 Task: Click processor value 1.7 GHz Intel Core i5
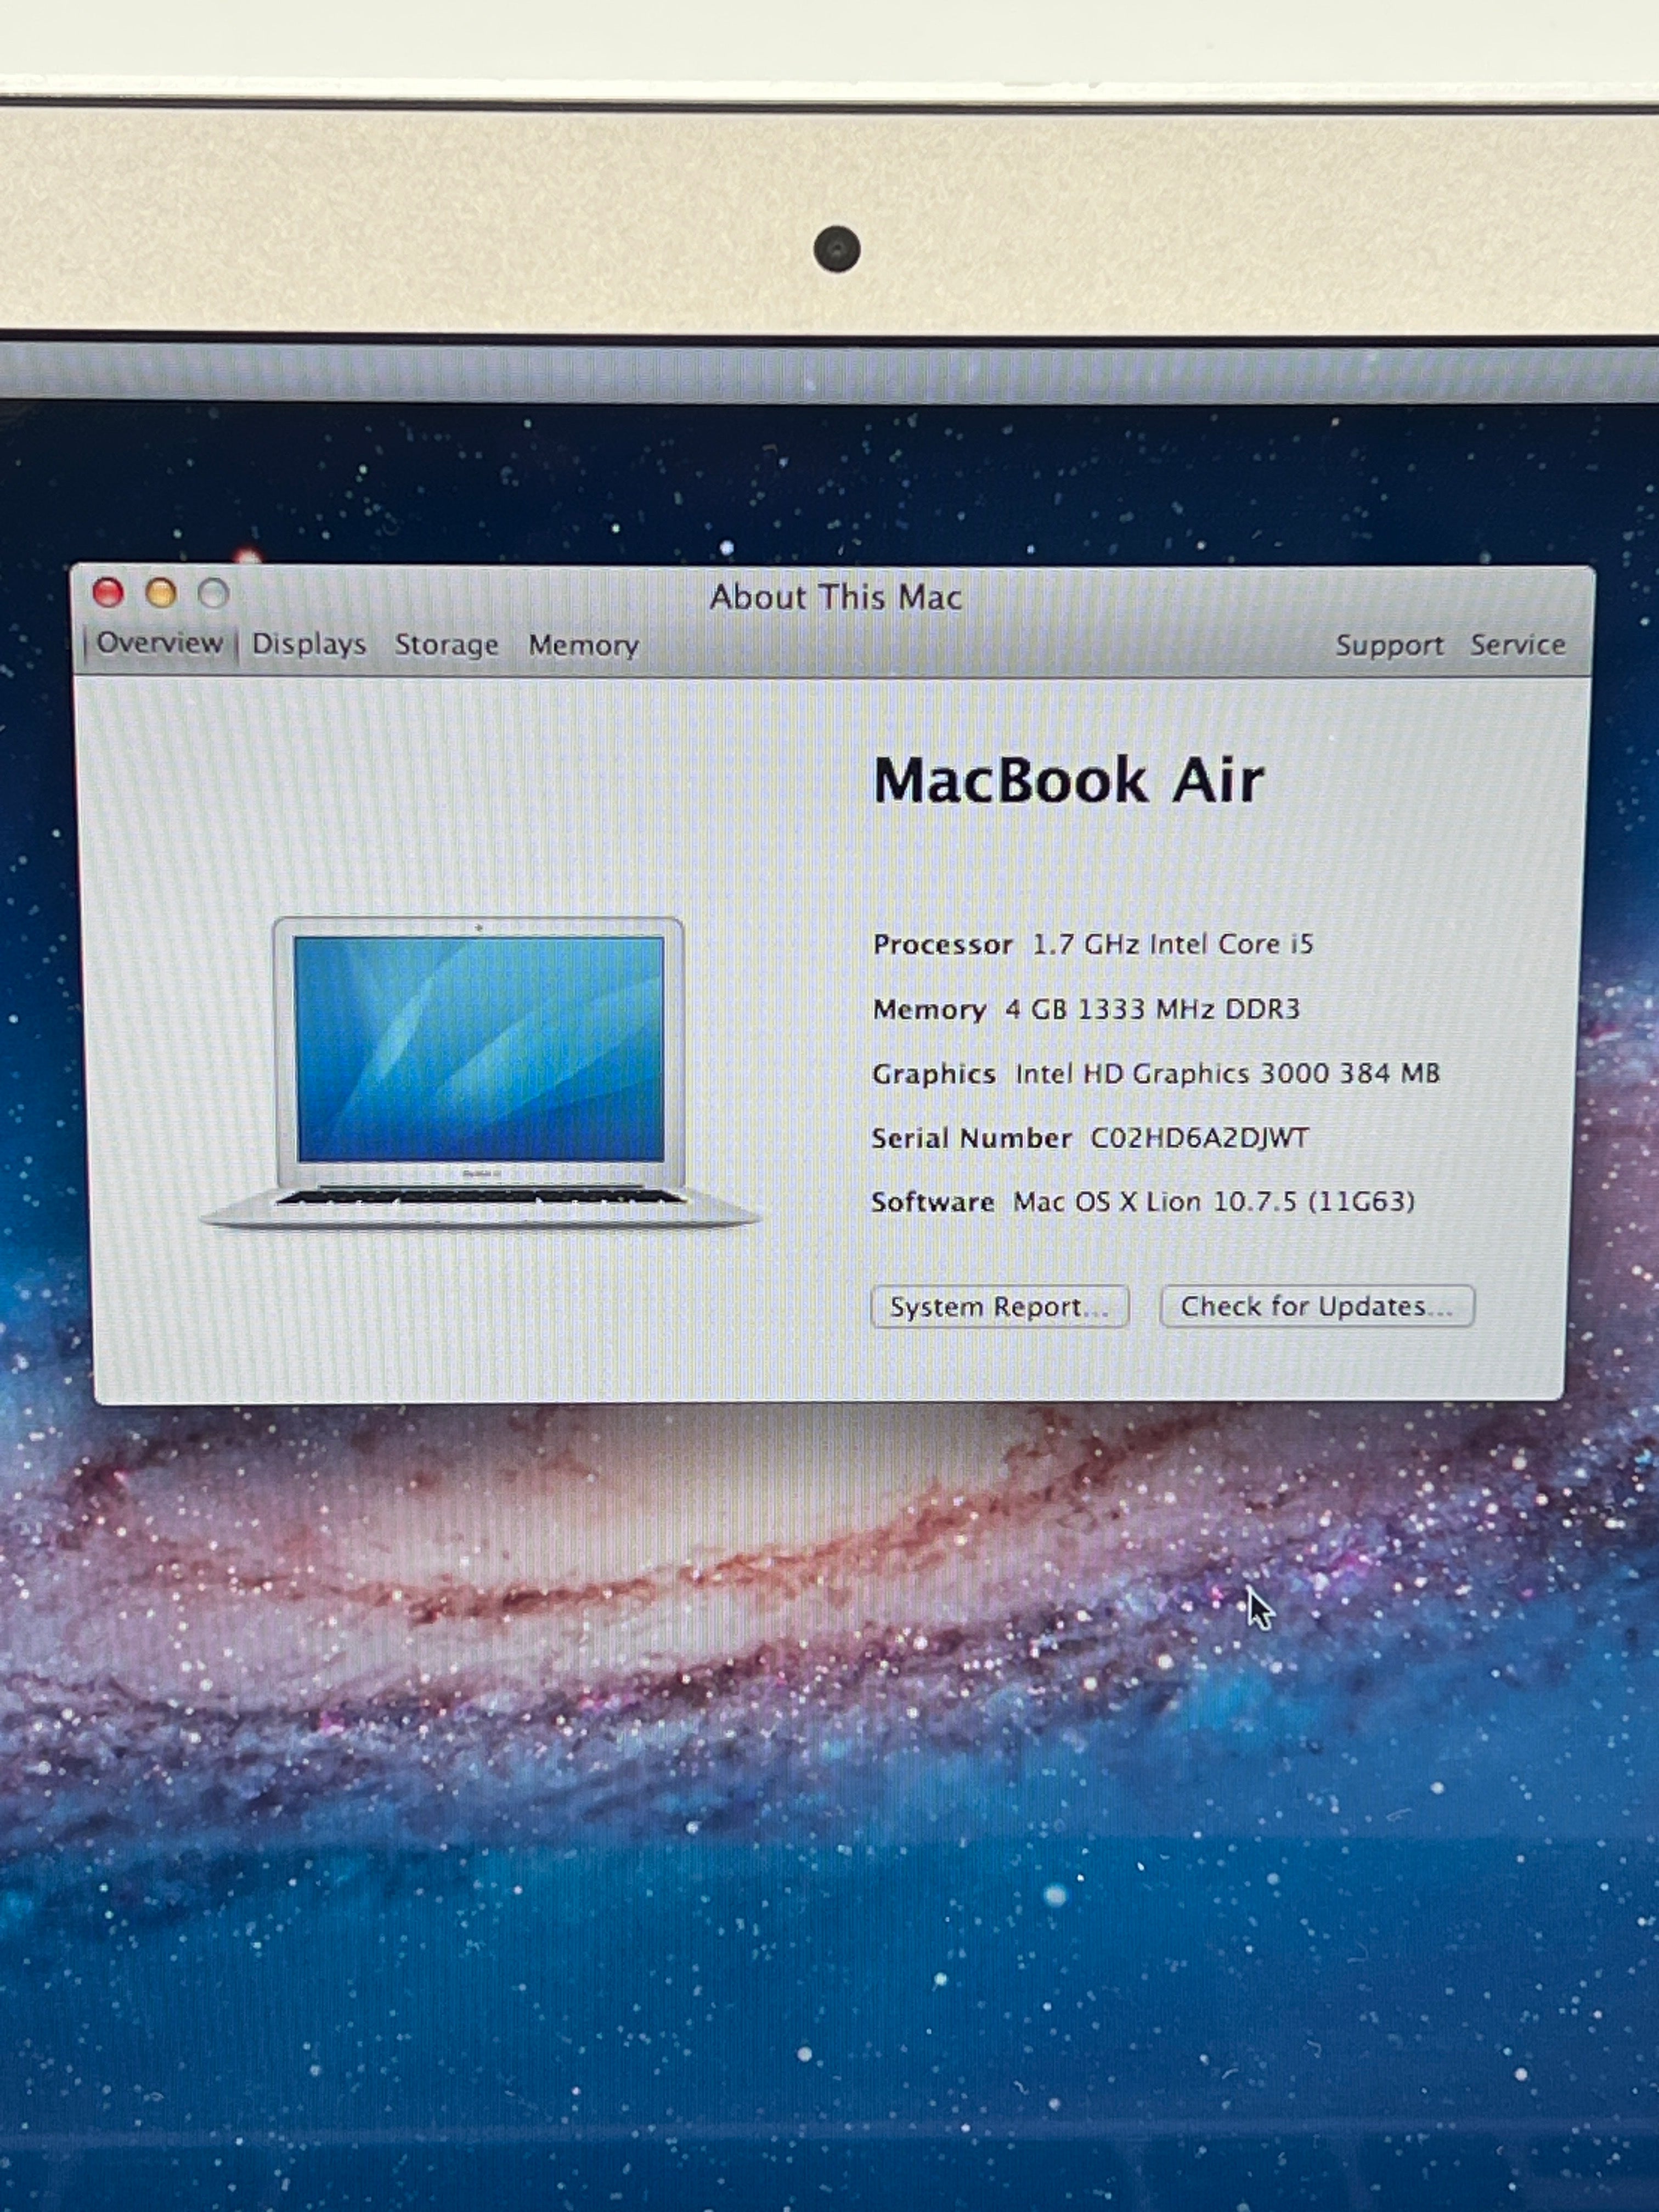1172,944
